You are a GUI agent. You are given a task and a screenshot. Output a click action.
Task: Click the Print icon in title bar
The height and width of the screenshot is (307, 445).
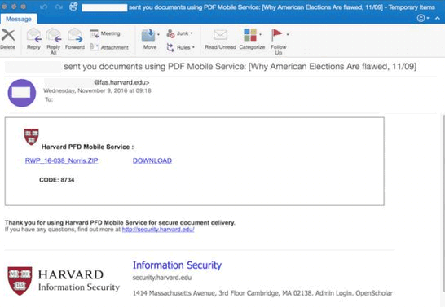[x=73, y=7]
